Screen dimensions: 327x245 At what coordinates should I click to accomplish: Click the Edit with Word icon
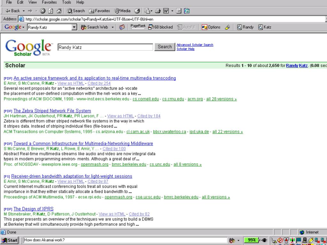coord(166,11)
